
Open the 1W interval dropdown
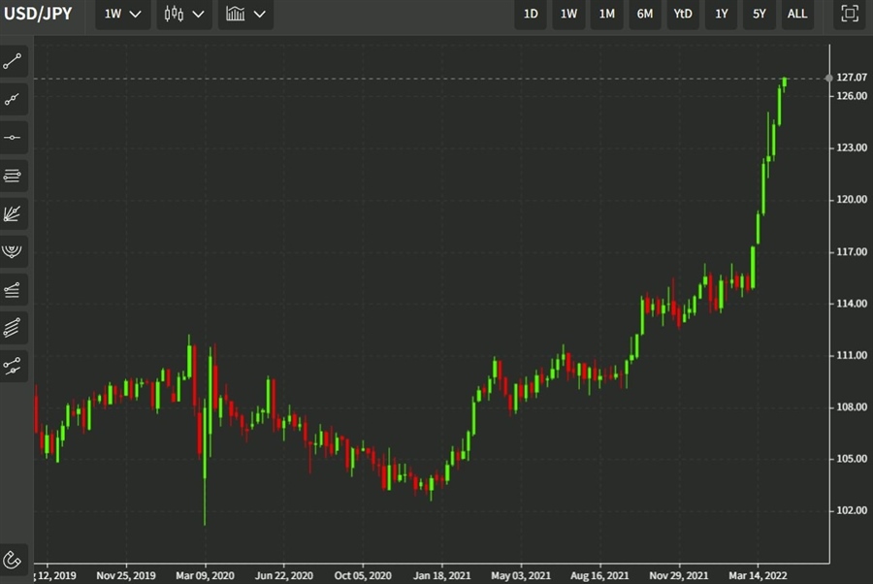(x=122, y=14)
